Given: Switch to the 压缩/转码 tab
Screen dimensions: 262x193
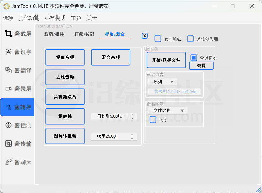Looking at the screenshot, I should pos(84,34).
